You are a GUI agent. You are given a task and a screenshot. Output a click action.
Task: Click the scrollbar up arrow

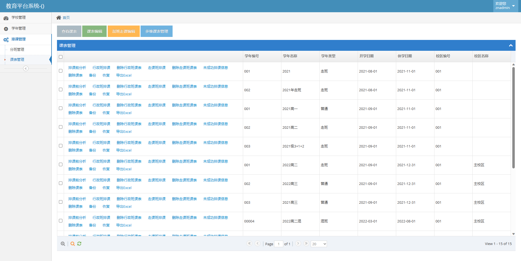coord(513,65)
